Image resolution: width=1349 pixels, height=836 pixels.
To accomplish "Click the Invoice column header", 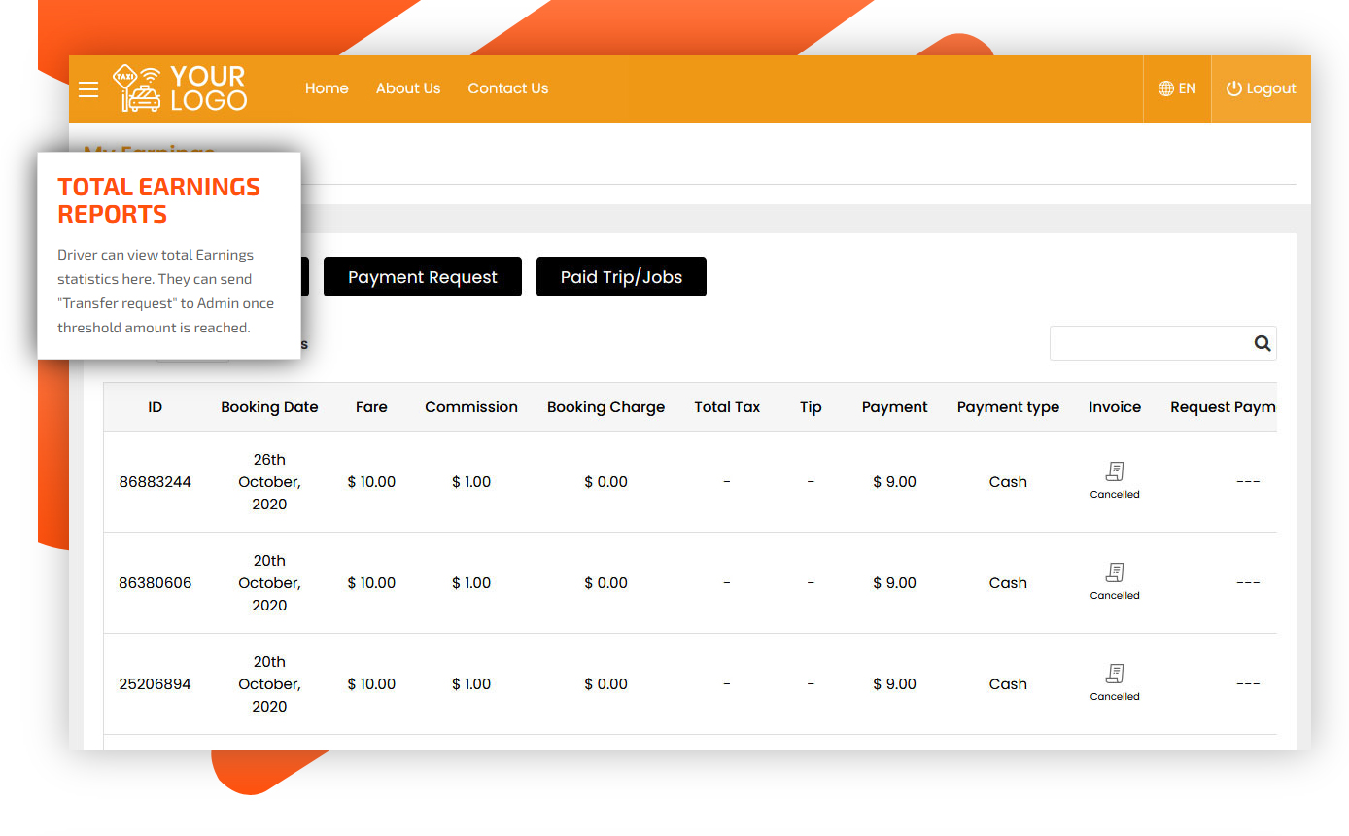I will click(x=1115, y=407).
